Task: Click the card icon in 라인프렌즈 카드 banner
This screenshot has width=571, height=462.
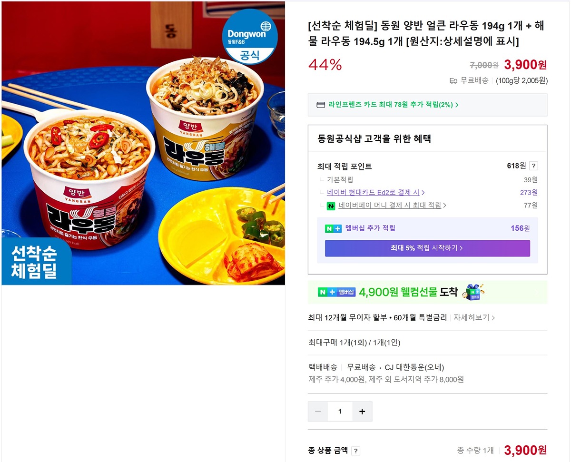Action: (321, 105)
